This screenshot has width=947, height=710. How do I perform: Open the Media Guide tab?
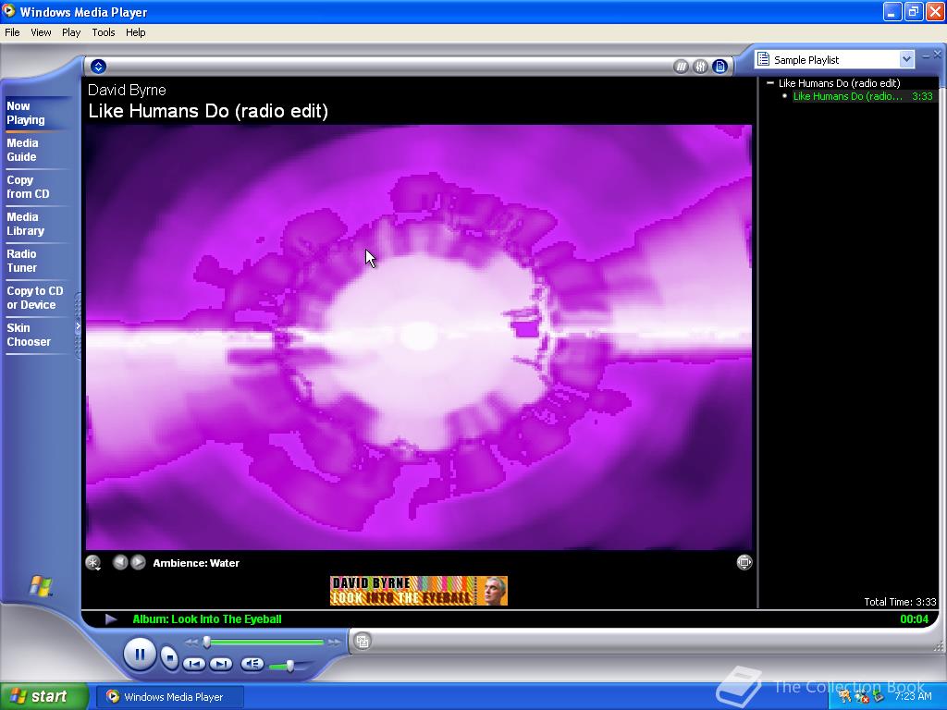[x=22, y=150]
